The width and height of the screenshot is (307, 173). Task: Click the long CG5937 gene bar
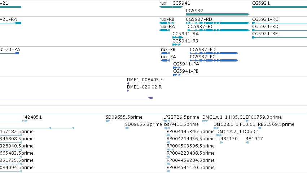[218, 14]
